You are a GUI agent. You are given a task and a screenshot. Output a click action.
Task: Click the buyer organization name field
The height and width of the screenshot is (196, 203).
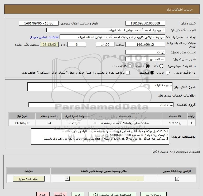click(106, 30)
